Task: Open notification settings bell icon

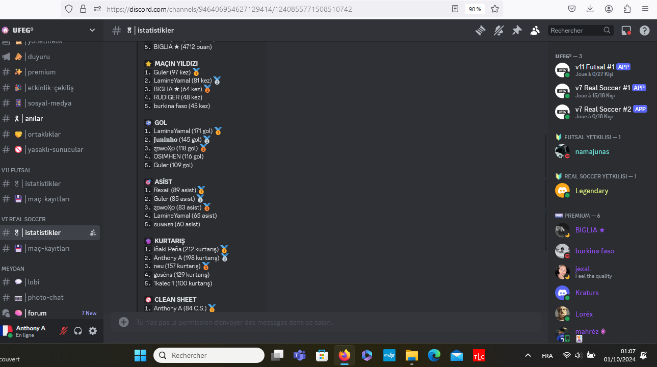Action: click(498, 31)
